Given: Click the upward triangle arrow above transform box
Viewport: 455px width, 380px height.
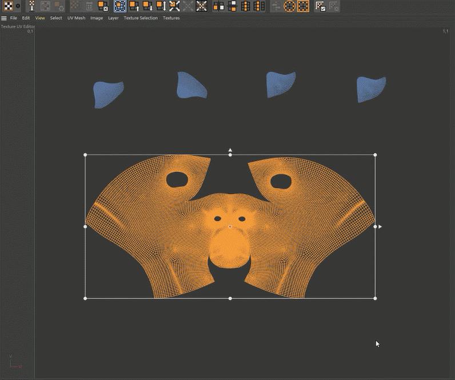Looking at the screenshot, I should pyautogui.click(x=230, y=150).
